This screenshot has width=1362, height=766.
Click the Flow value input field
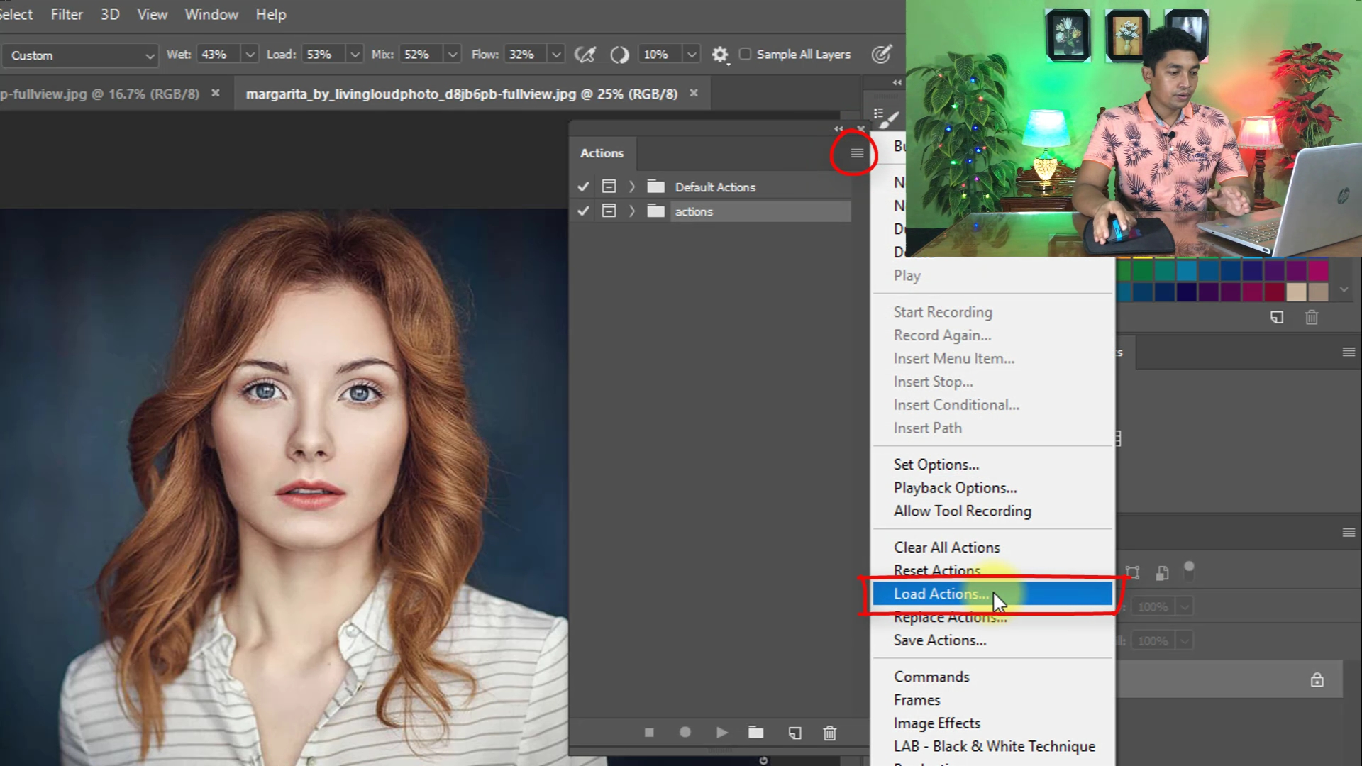(524, 55)
